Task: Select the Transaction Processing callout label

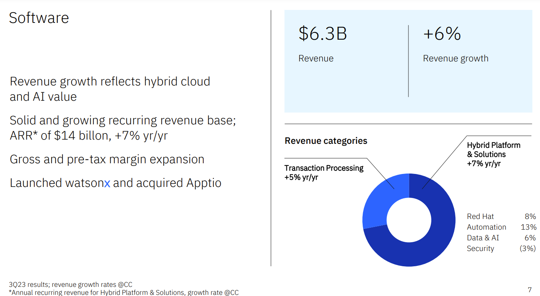Action: (324, 172)
